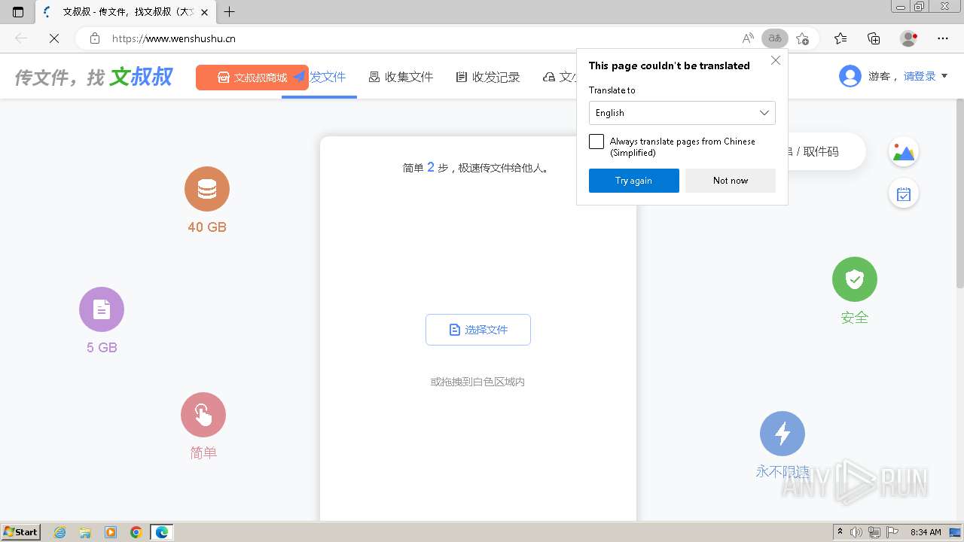Click the taskbar clock 8:34 AM
The height and width of the screenshot is (542, 964).
pyautogui.click(x=926, y=532)
